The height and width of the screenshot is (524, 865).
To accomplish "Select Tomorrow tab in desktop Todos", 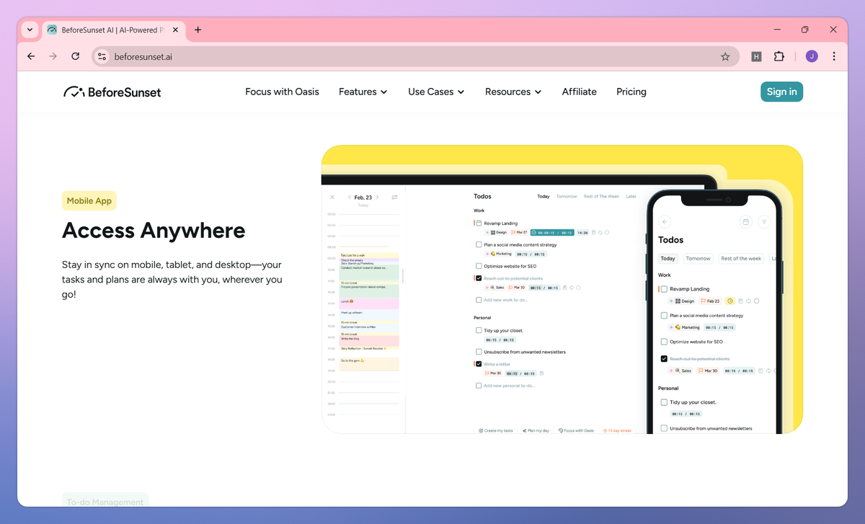I will [567, 196].
